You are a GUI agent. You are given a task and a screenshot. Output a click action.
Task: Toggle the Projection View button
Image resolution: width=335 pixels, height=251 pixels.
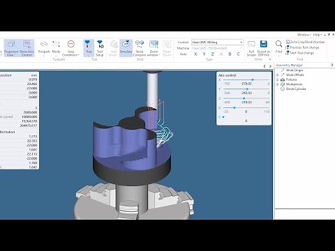[x=11, y=48]
